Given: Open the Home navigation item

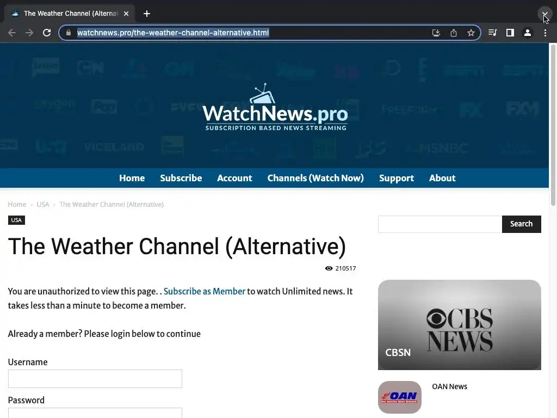Looking at the screenshot, I should click(x=132, y=178).
